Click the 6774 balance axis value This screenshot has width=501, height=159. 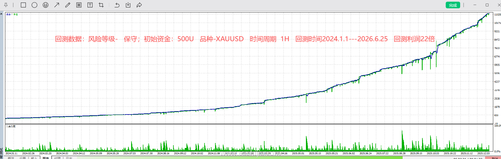coord(497,56)
